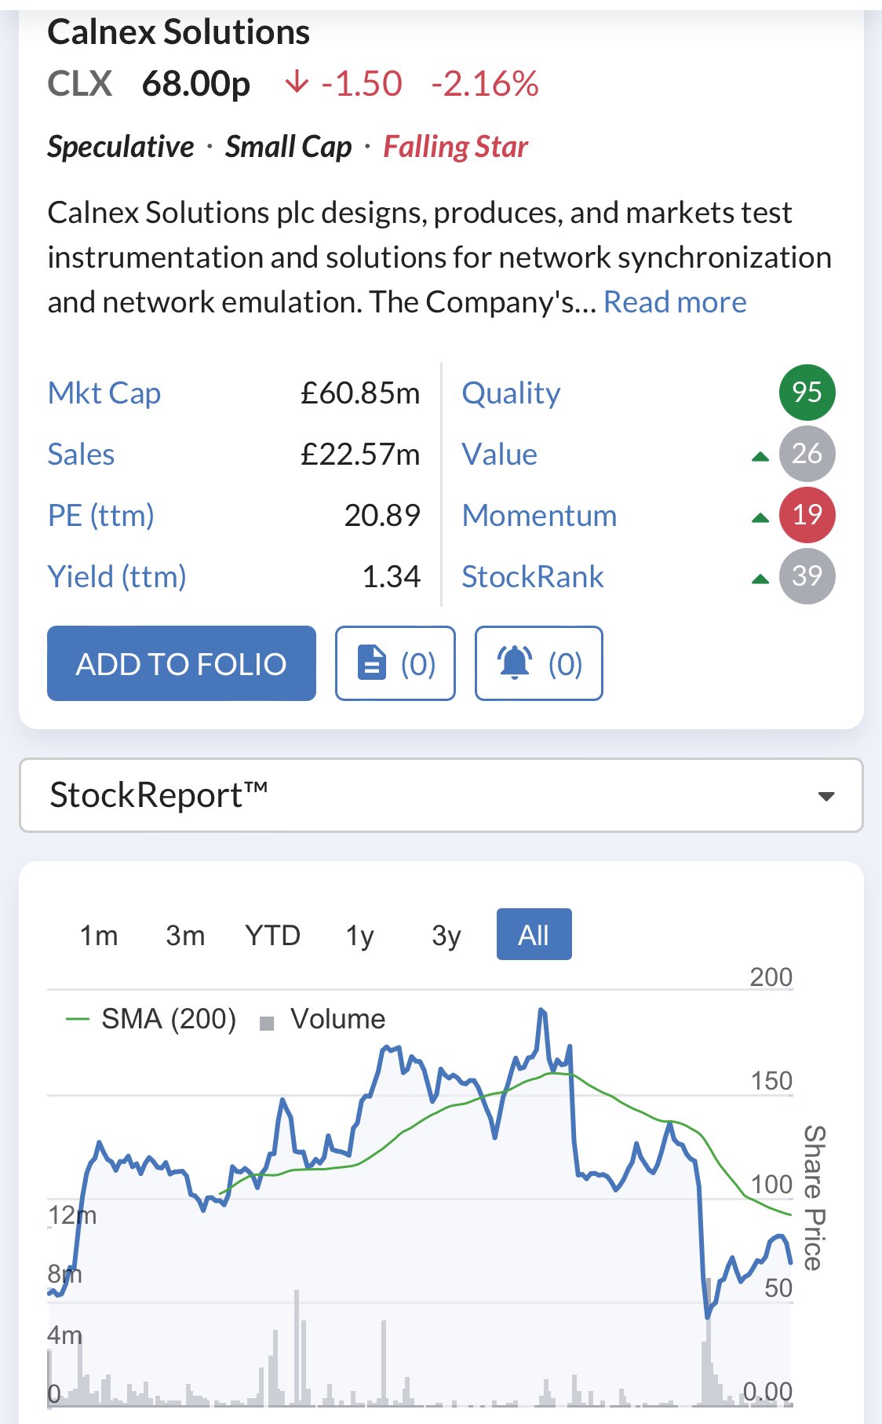Open the PE (ttm) link
The height and width of the screenshot is (1424, 882).
tap(100, 516)
